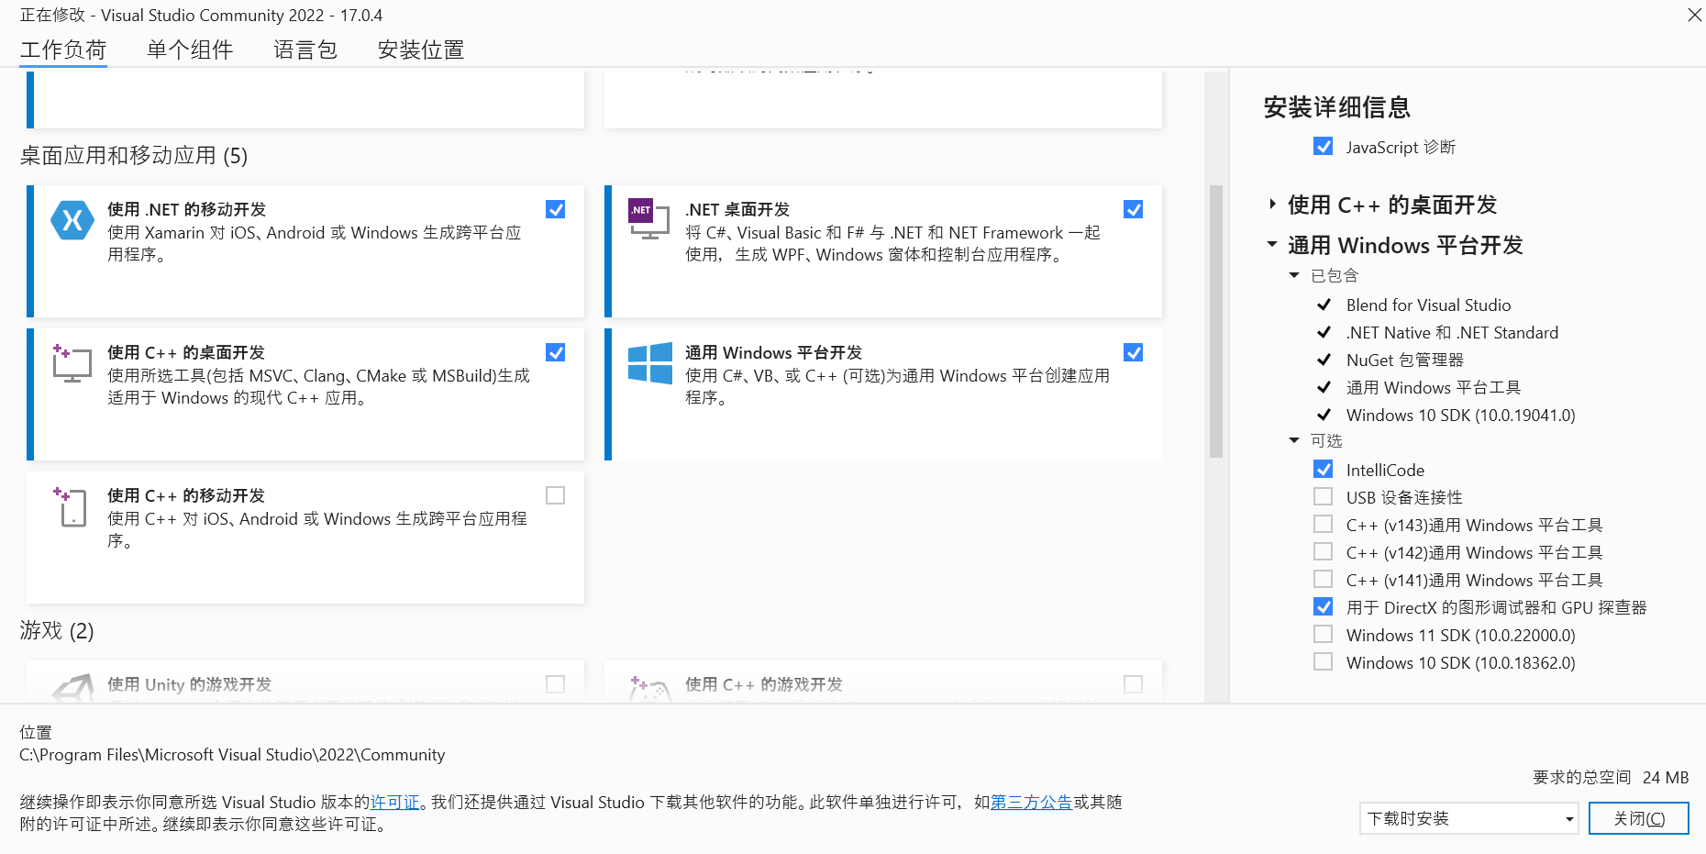This screenshot has width=1706, height=854.
Task: Collapse the 可选 group
Action: click(x=1294, y=440)
